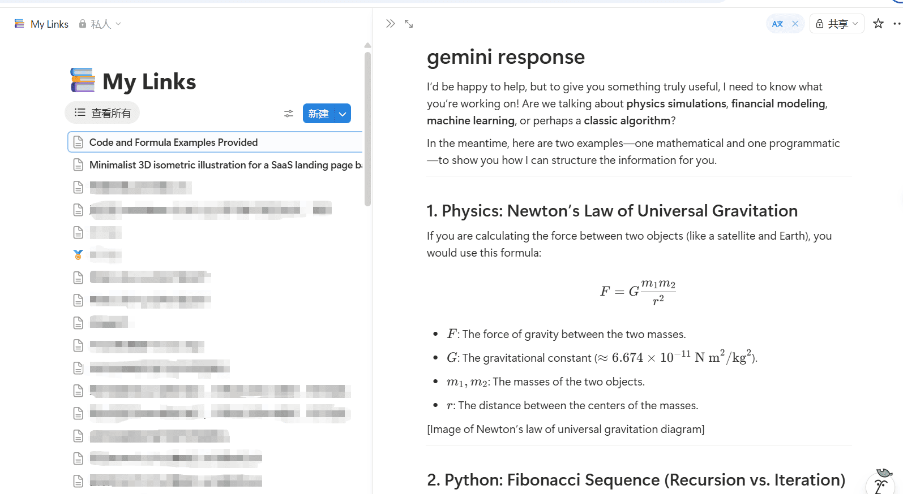The height and width of the screenshot is (494, 903).
Task: Open the 共享 share dropdown
Action: pos(837,24)
